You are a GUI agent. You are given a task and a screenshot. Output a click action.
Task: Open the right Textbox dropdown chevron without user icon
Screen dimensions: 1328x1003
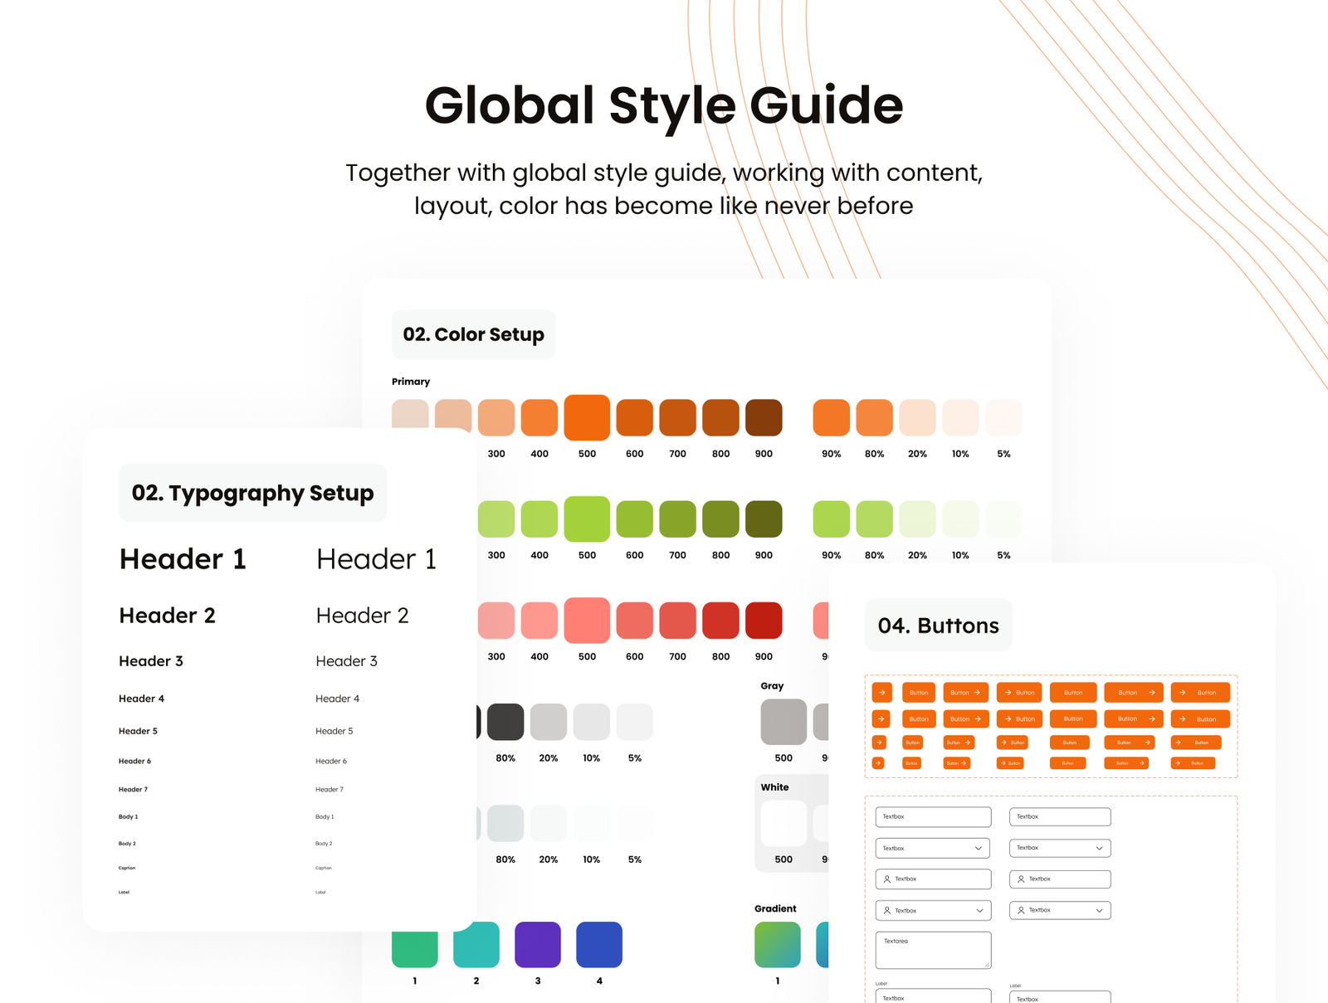pyautogui.click(x=1099, y=848)
